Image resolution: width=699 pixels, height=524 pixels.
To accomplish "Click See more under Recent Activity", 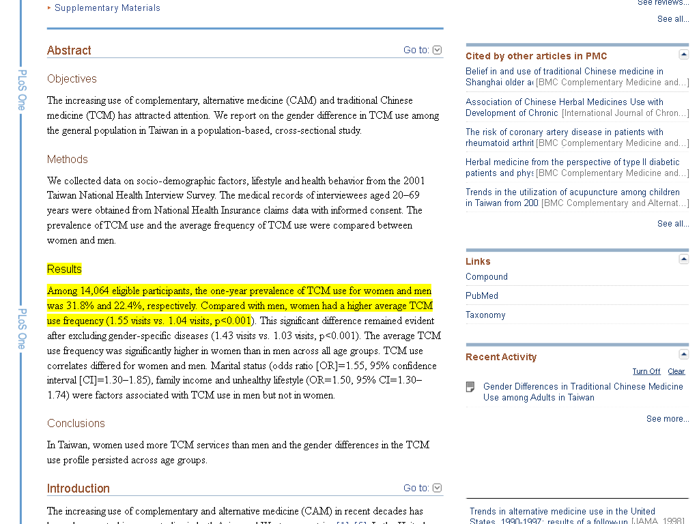I will point(668,419).
